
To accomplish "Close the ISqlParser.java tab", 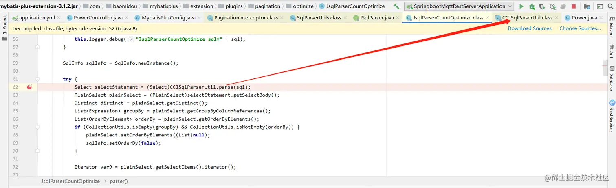I will click(398, 18).
